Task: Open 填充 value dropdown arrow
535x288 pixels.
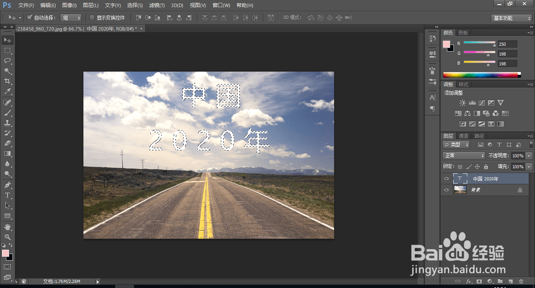Action: 529,167
